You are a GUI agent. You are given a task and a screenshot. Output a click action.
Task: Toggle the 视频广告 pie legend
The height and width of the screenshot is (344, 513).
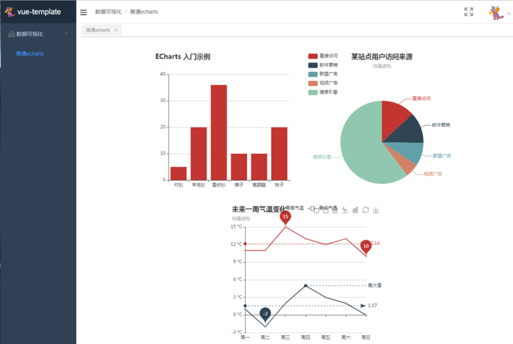pos(323,83)
